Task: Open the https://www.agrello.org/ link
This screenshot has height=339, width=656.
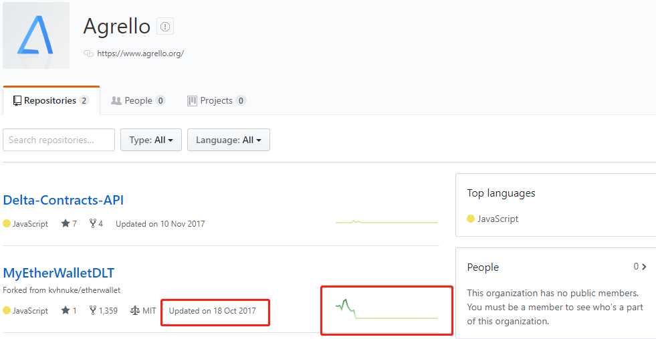Action: [140, 53]
